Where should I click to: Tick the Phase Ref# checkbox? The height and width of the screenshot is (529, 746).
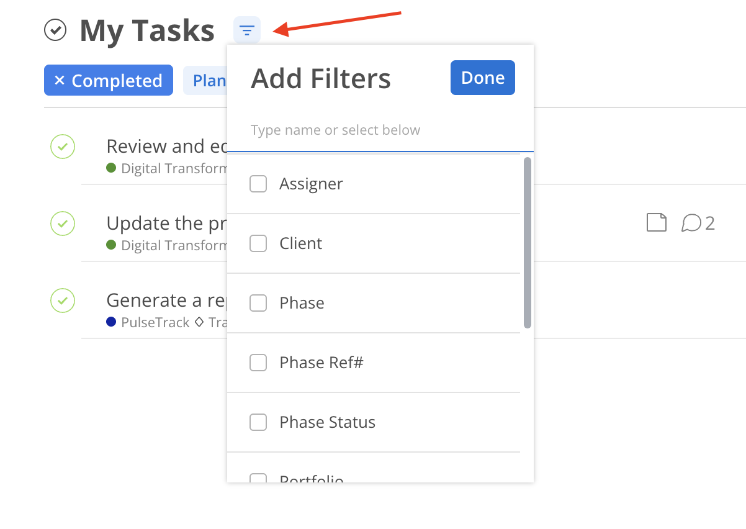point(258,363)
